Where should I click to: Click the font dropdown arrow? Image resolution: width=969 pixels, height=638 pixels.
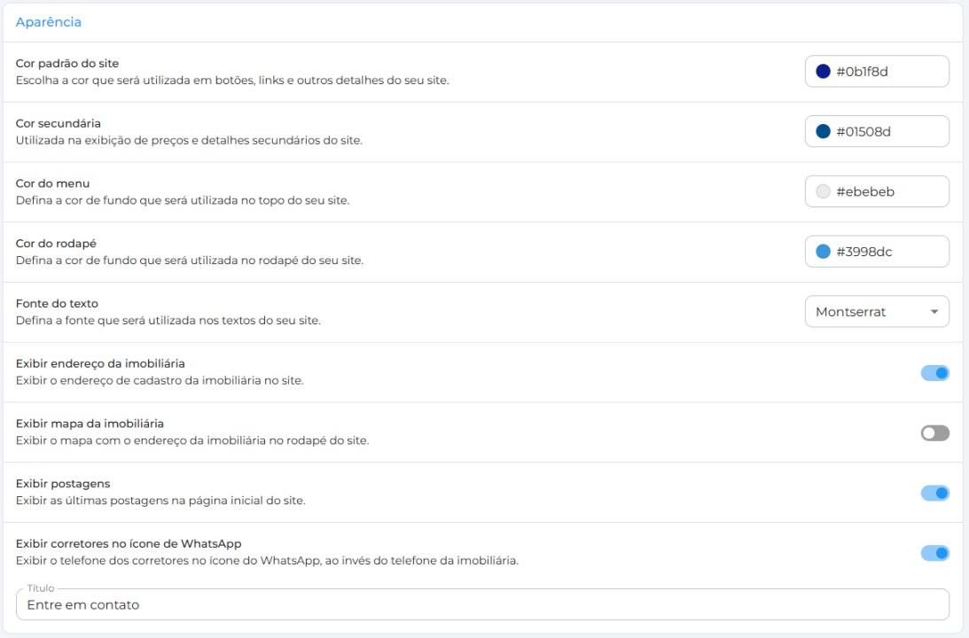pos(934,312)
